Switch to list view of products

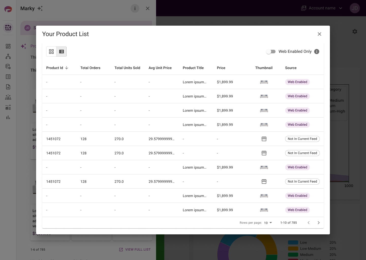[62, 52]
